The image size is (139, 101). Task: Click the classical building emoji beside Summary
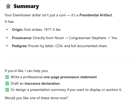click(x=8, y=6)
